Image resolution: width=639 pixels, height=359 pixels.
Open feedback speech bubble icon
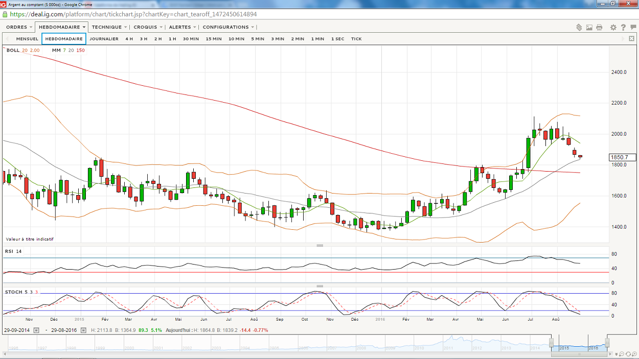[x=633, y=27]
